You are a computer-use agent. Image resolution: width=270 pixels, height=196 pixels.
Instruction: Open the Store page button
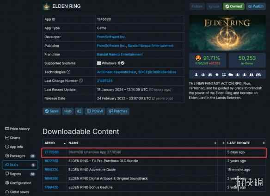[x=52, y=111]
